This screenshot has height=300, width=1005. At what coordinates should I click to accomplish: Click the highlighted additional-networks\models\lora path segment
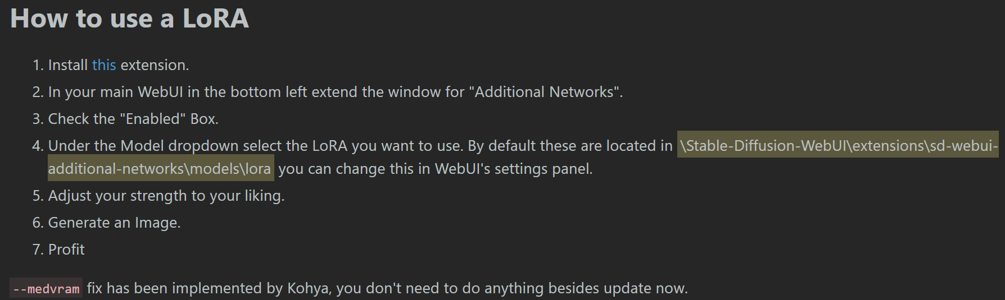pyautogui.click(x=160, y=168)
